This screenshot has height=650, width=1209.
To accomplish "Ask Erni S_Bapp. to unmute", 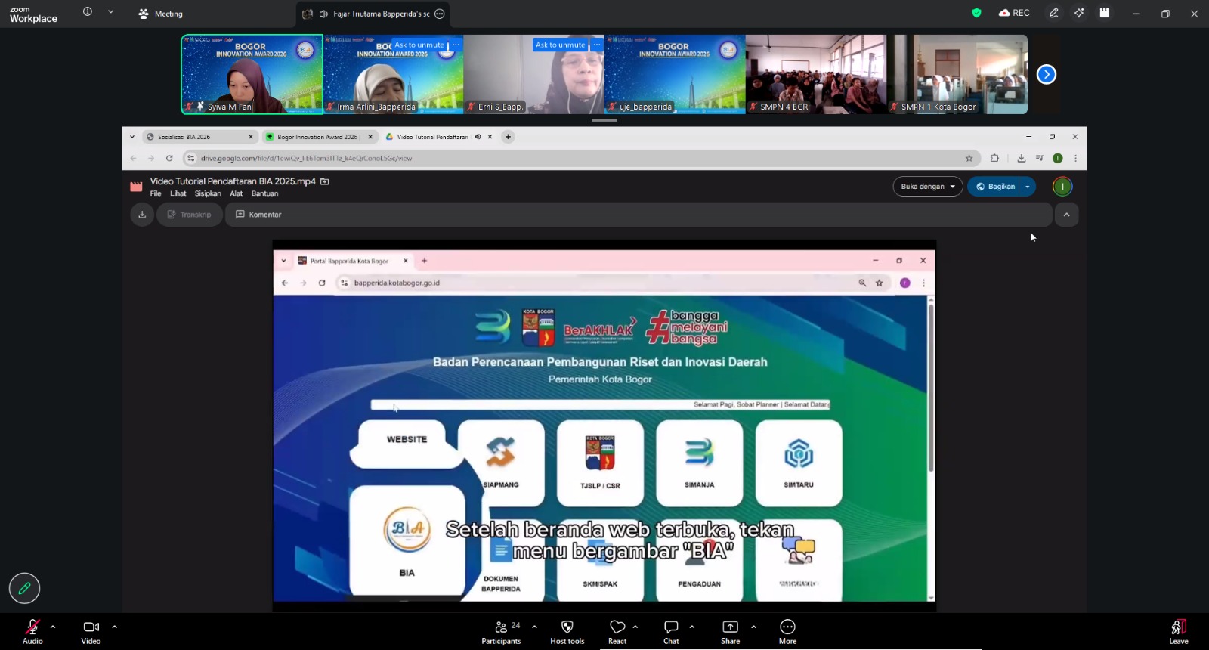I will pyautogui.click(x=560, y=45).
